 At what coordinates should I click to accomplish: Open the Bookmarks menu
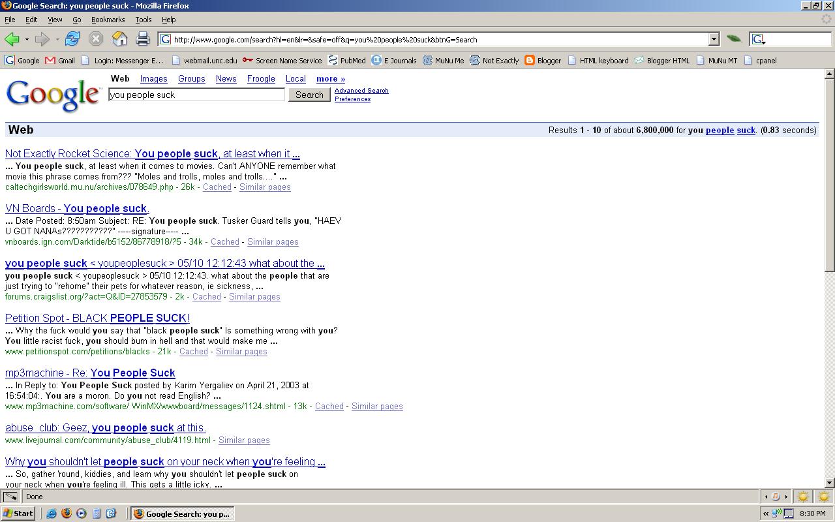(108, 20)
